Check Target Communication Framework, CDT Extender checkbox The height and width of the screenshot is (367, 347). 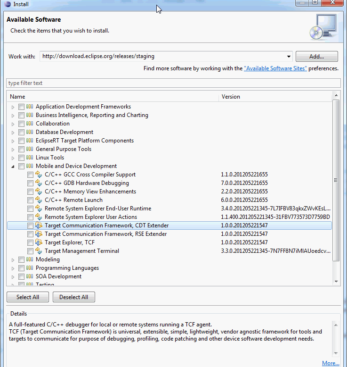click(30, 225)
